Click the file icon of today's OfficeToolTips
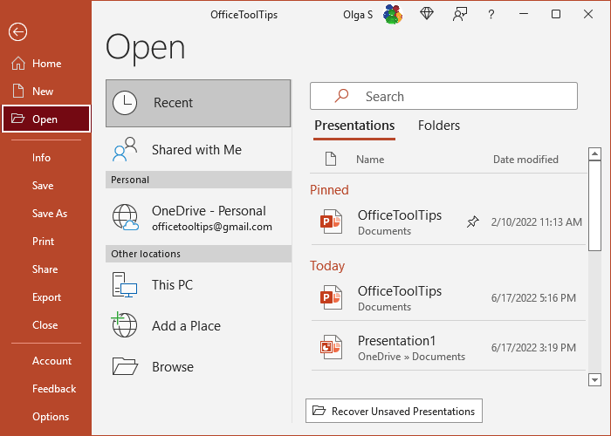The width and height of the screenshot is (611, 436). [x=331, y=297]
